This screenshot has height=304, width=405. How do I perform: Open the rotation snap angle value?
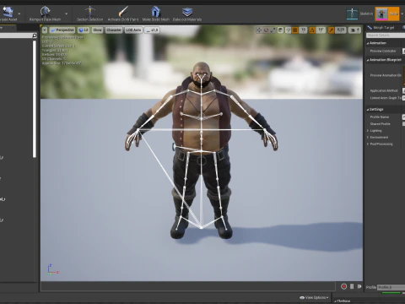click(x=321, y=30)
